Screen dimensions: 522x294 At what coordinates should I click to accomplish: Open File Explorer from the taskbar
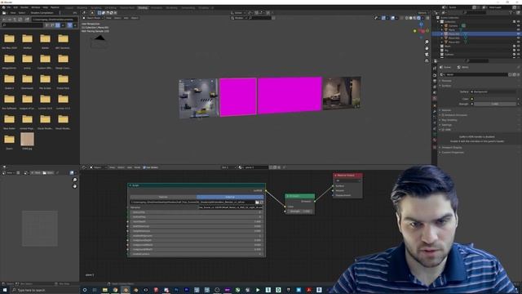[x=105, y=290]
